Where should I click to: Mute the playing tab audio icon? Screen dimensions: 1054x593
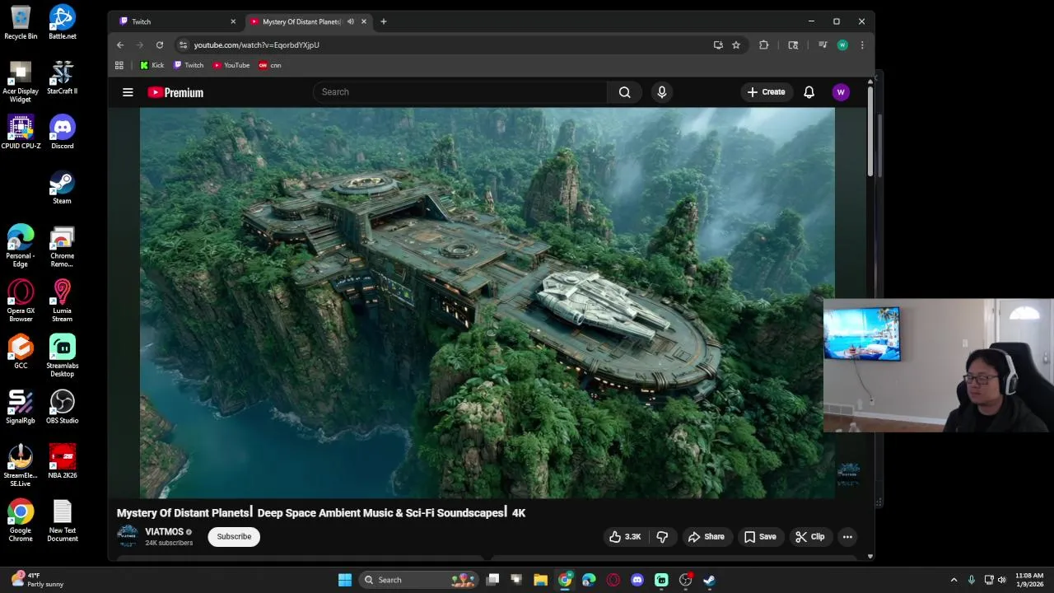(351, 21)
